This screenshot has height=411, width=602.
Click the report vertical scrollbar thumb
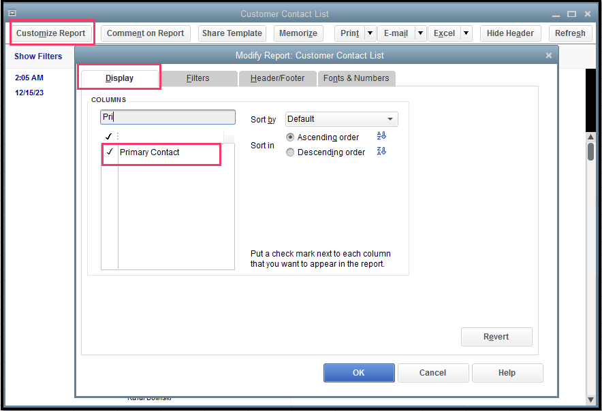(591, 151)
